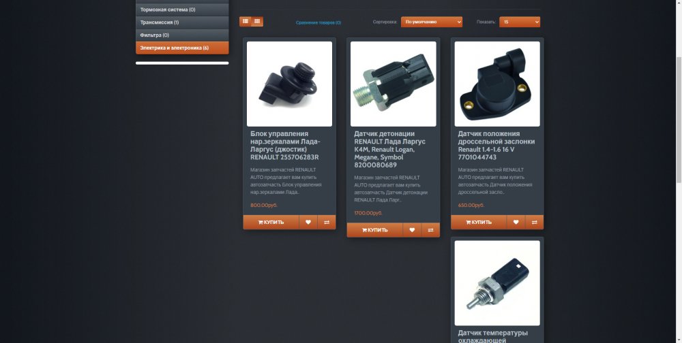Buy the 650.00 руб. throttle position sensor
The image size is (682, 343).
tap(479, 223)
